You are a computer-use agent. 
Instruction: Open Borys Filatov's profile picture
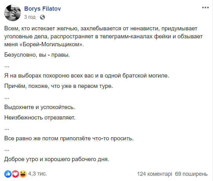click(x=13, y=13)
